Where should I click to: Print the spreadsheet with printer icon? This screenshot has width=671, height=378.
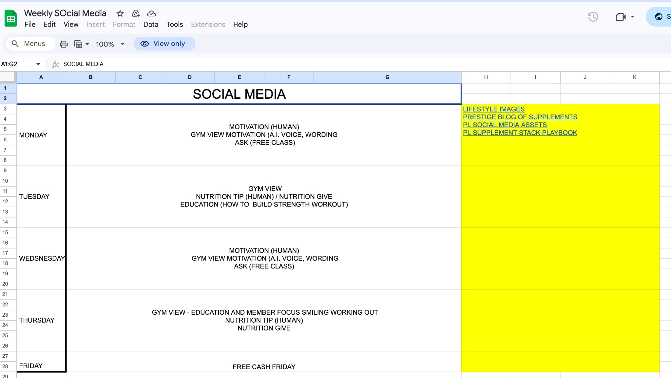point(64,44)
